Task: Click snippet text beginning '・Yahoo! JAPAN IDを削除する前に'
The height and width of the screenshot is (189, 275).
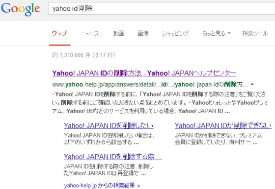Action: pyautogui.click(x=160, y=103)
